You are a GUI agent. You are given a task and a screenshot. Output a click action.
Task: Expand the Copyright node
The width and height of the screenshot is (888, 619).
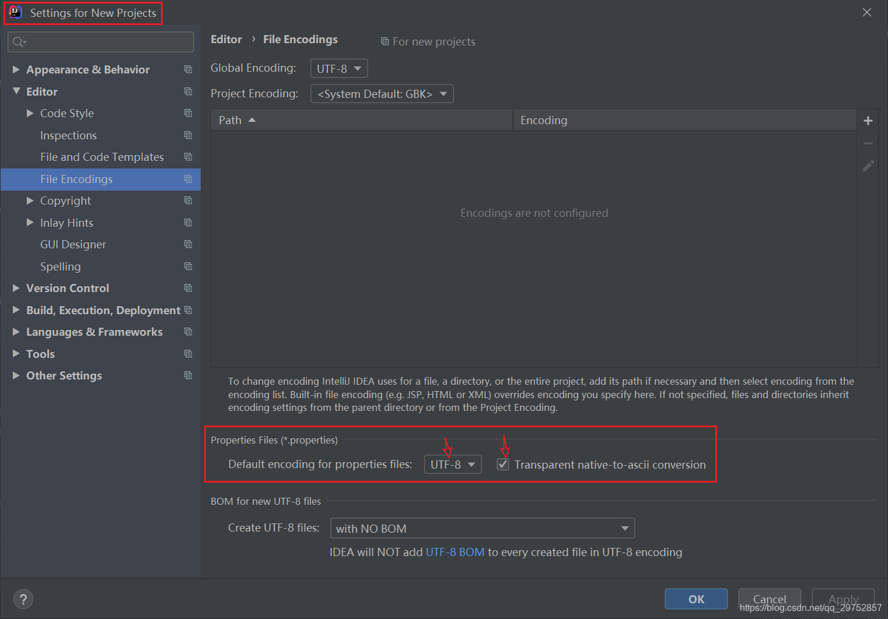30,201
